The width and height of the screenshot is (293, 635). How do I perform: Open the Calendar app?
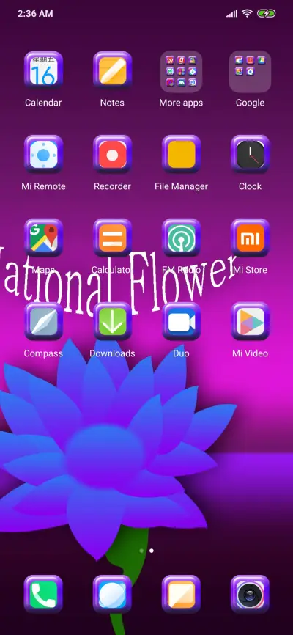[x=43, y=71]
